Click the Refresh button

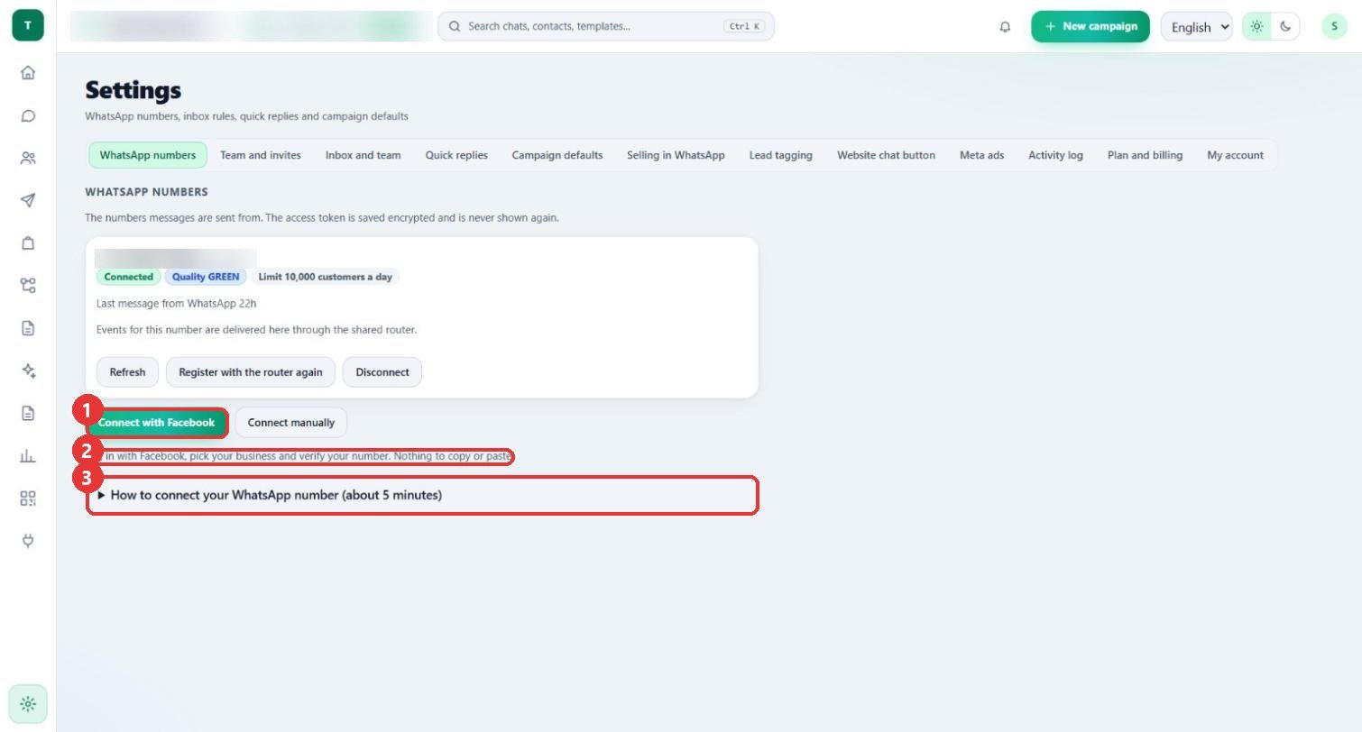[x=127, y=372]
